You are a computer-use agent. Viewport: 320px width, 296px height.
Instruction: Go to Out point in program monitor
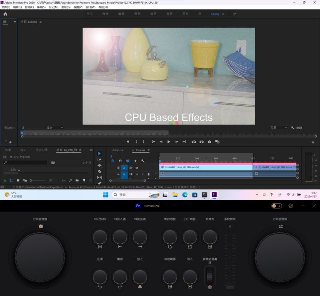tap(184, 142)
